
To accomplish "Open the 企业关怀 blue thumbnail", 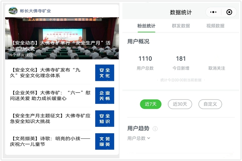I will click(104, 95).
